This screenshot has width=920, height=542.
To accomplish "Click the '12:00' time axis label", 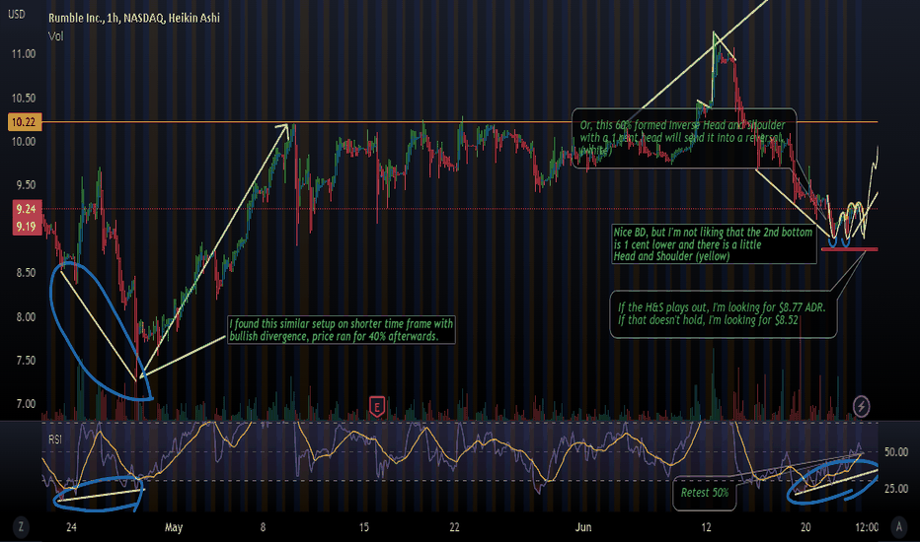I will coord(867,527).
